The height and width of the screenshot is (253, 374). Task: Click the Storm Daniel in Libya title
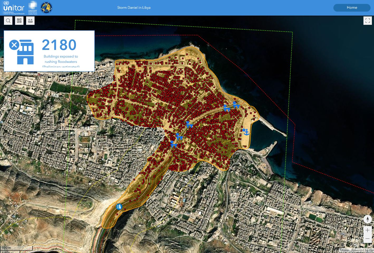[134, 8]
